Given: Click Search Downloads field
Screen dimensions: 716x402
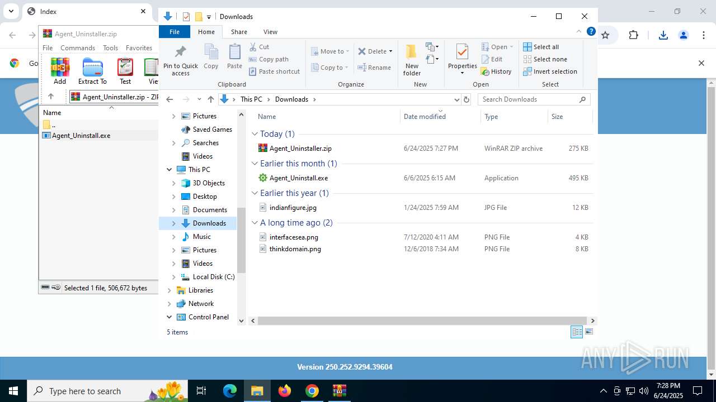Looking at the screenshot, I should 534,99.
